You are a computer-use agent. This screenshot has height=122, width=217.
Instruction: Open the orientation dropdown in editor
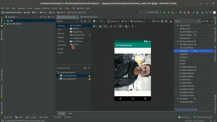pos(102,21)
